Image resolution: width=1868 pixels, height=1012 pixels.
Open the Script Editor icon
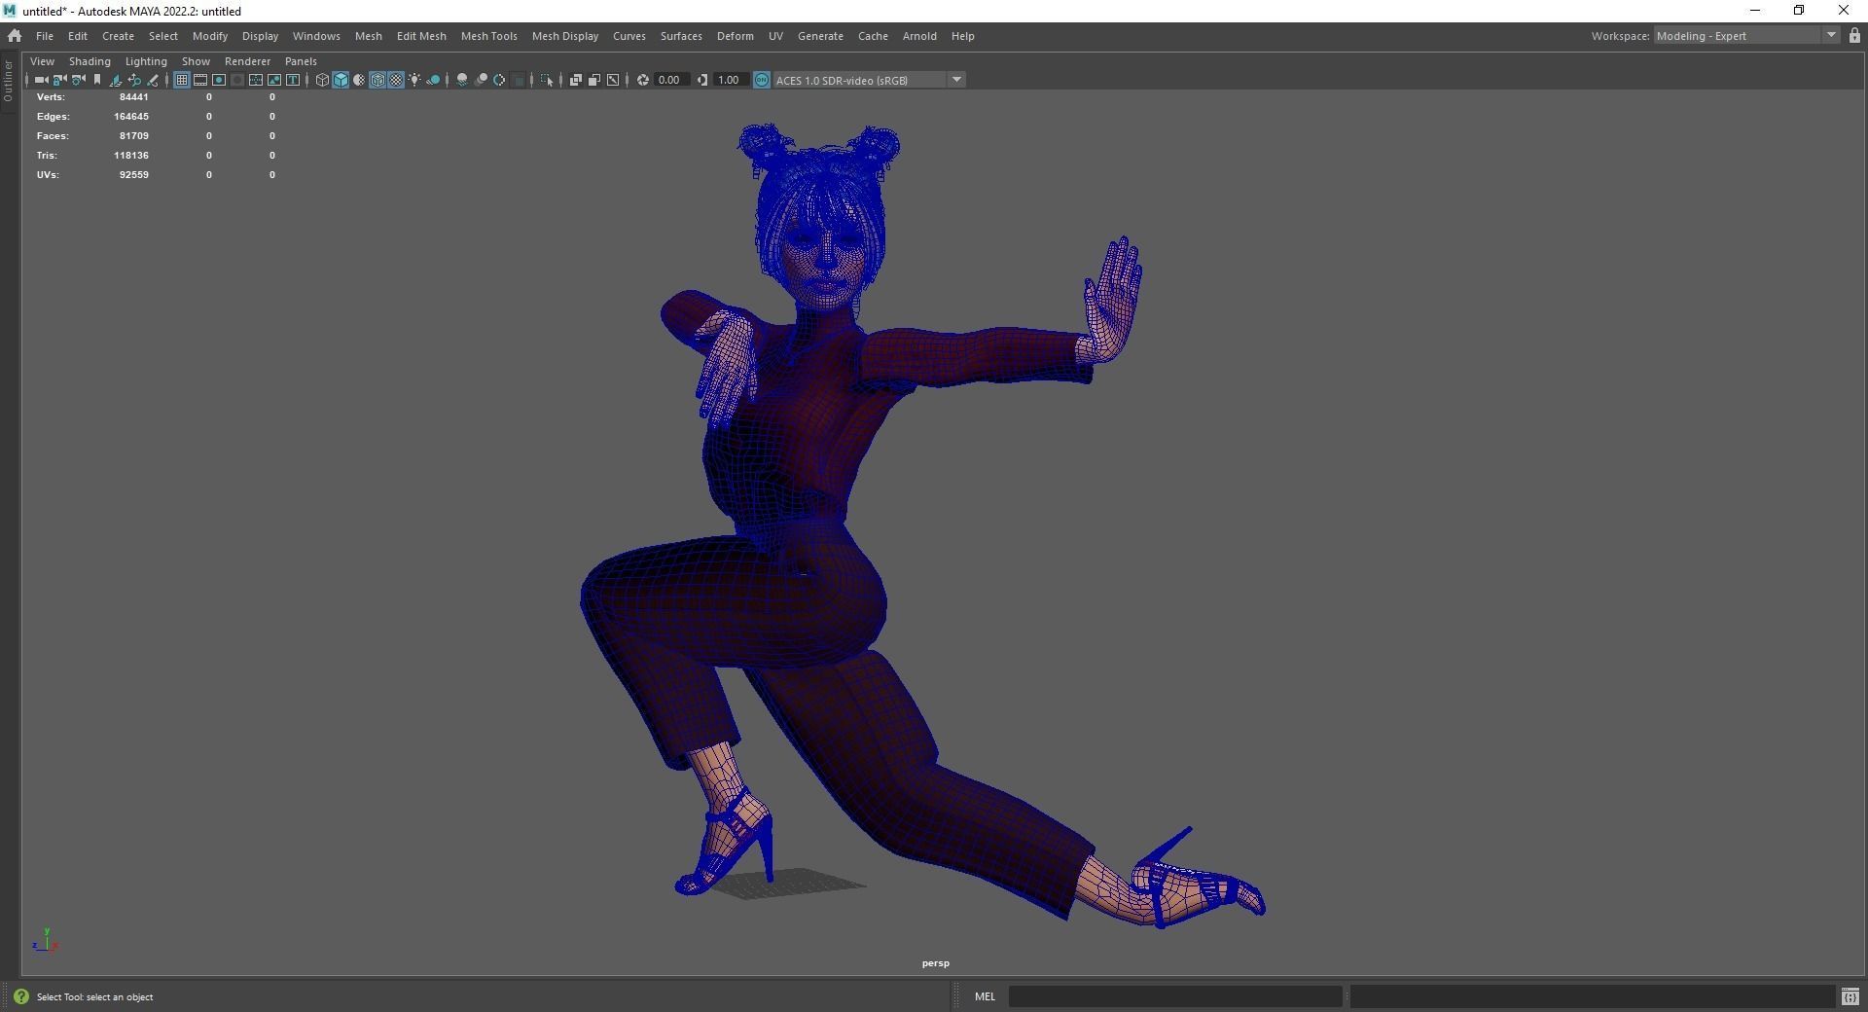(x=1850, y=996)
